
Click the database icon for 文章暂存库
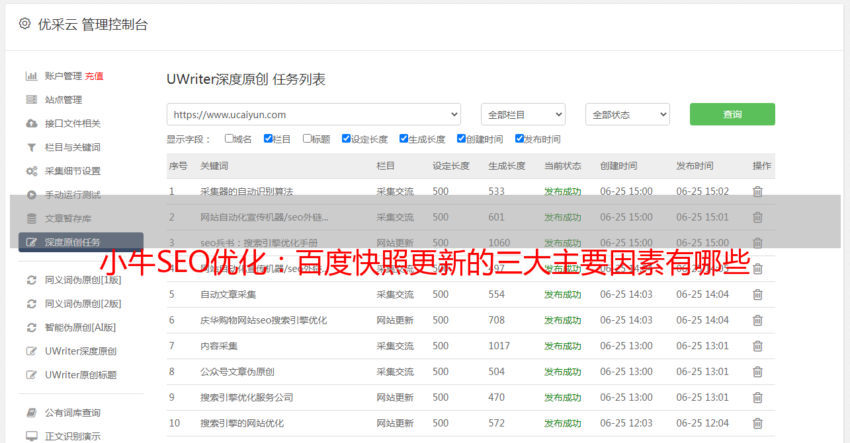click(31, 219)
